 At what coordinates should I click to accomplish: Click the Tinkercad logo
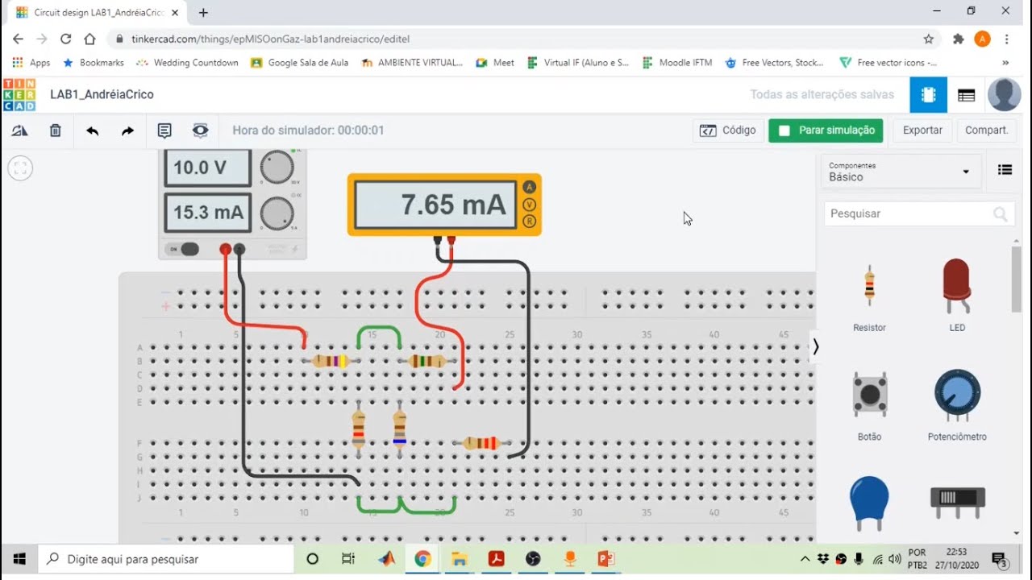tap(19, 94)
